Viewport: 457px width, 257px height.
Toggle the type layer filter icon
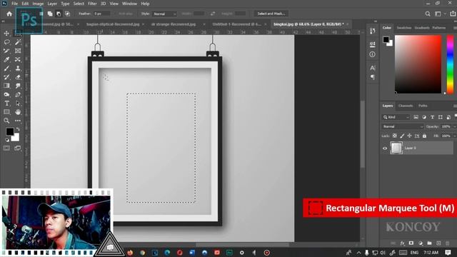[432, 117]
